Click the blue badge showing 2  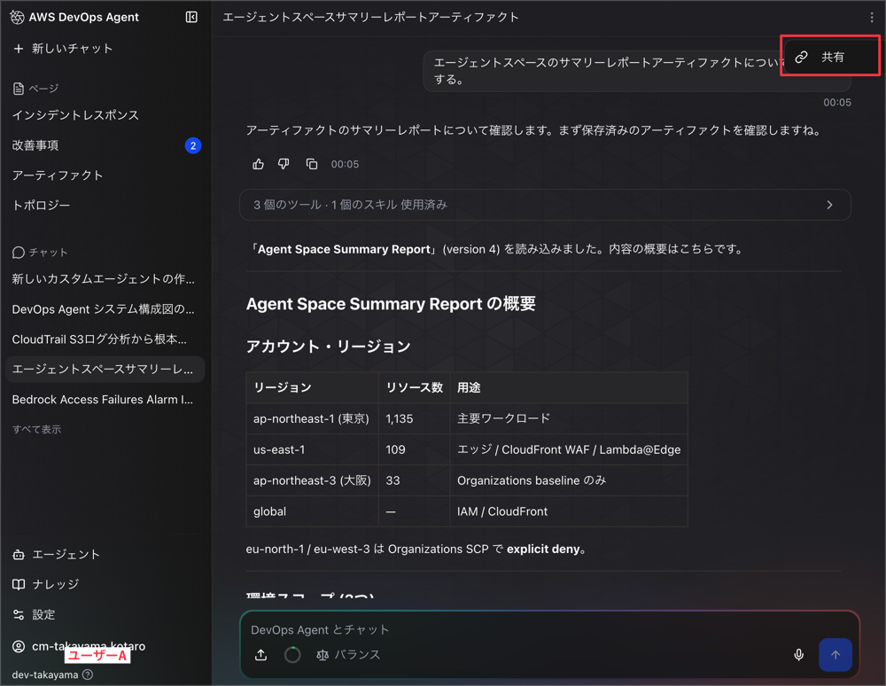[192, 145]
